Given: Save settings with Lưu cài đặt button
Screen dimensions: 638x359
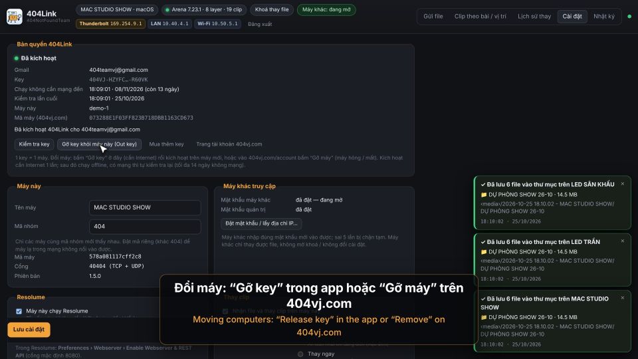Looking at the screenshot, I should [29, 329].
